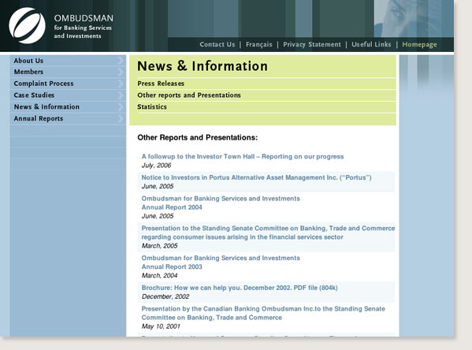This screenshot has height=350, width=472.
Task: Open About Us menu item
Action: tap(28, 61)
